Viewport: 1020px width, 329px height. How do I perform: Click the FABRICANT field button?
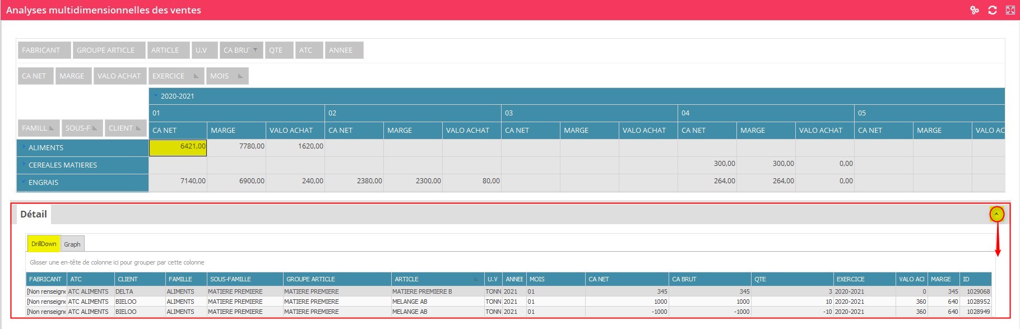pos(44,50)
